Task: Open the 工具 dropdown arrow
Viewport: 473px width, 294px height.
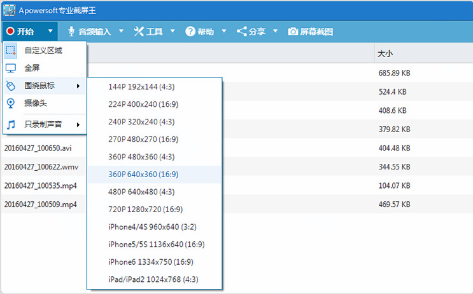Action: pyautogui.click(x=173, y=31)
